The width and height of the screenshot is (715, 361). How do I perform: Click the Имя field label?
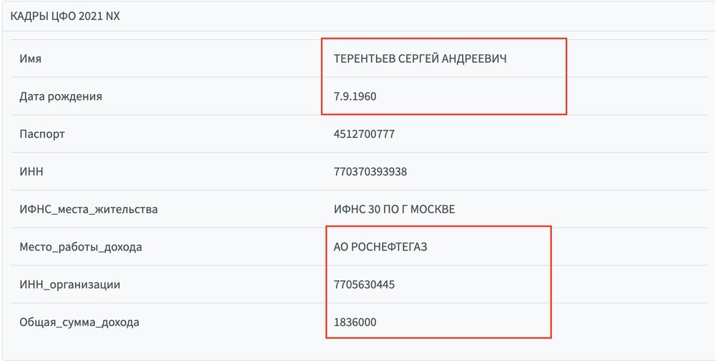[x=30, y=59]
